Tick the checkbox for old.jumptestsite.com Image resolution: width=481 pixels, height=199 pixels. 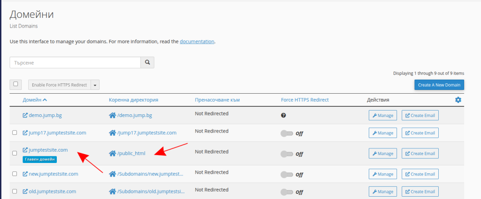click(x=15, y=192)
